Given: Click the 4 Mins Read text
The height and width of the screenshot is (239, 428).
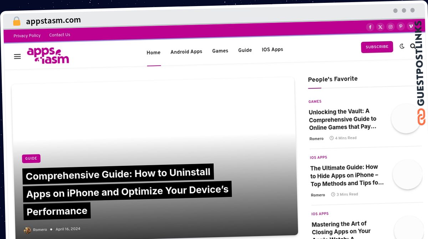Looking at the screenshot, I should (346, 138).
